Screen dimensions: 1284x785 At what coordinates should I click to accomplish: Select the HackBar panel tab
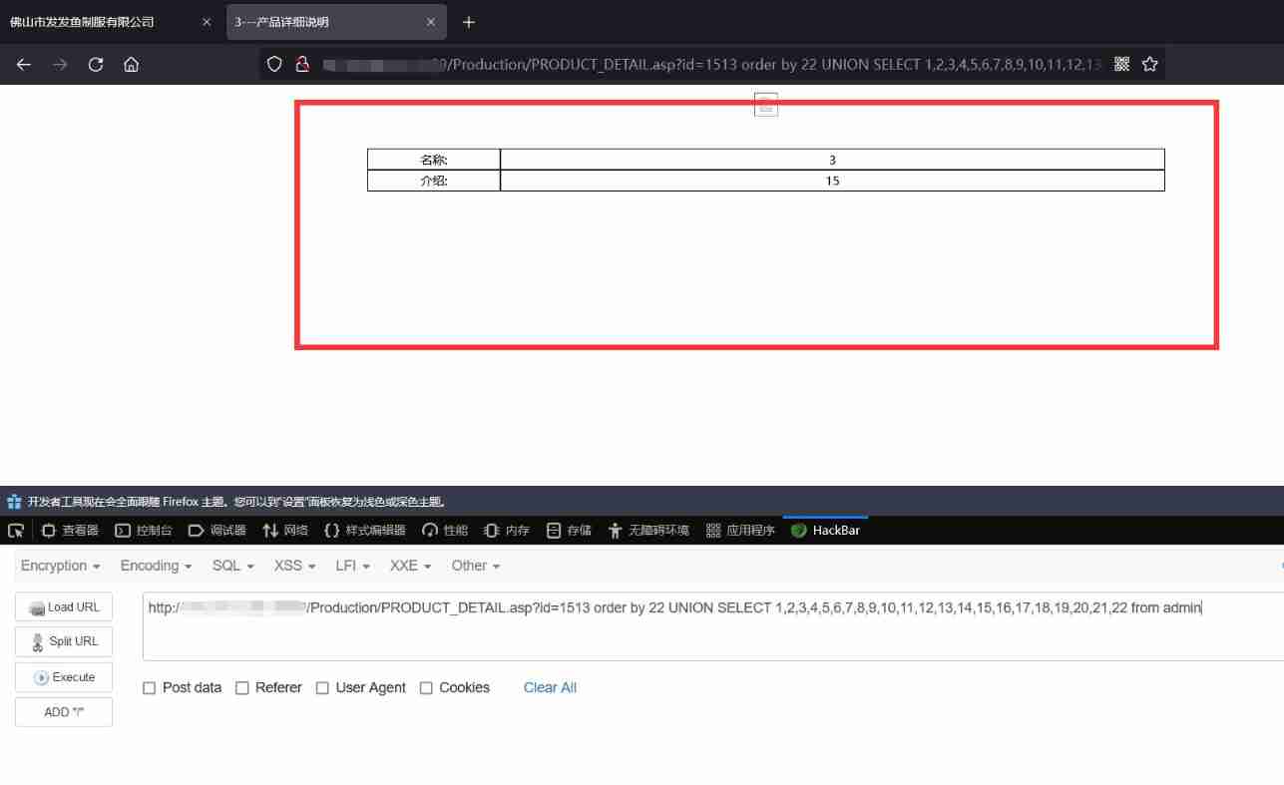(825, 531)
